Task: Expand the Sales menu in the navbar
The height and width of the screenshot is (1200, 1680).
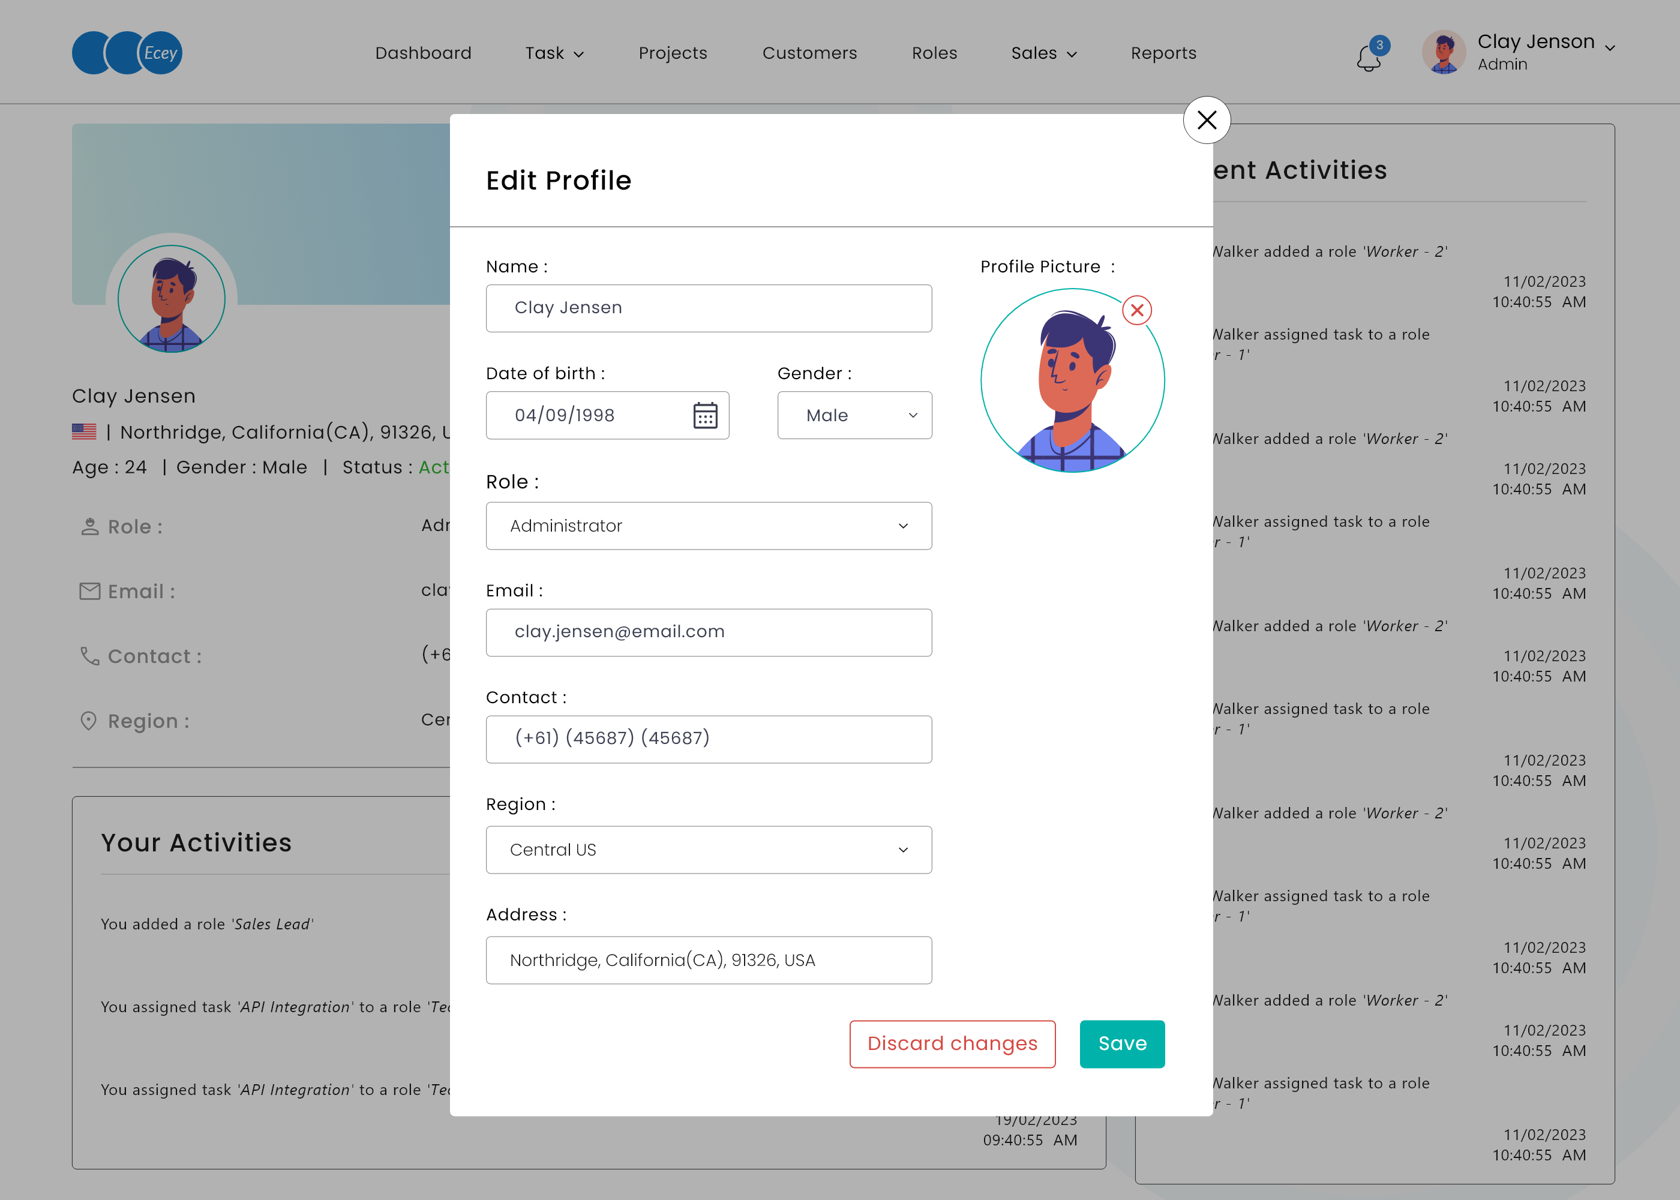Action: 1043,52
